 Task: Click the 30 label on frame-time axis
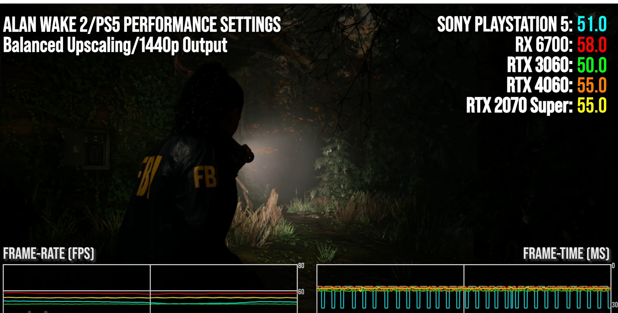click(x=614, y=305)
